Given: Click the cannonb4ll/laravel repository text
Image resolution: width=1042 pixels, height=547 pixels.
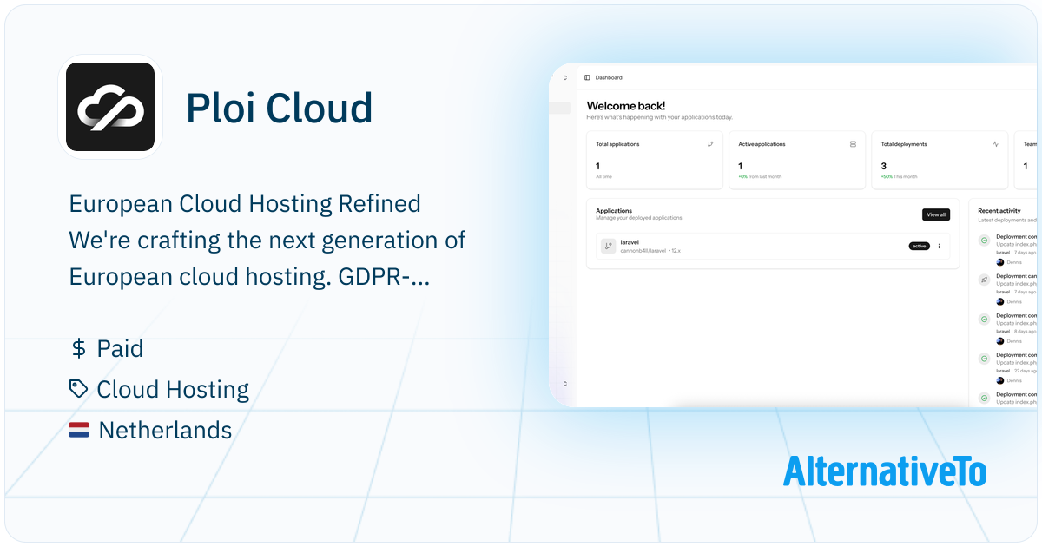Looking at the screenshot, I should [643, 250].
